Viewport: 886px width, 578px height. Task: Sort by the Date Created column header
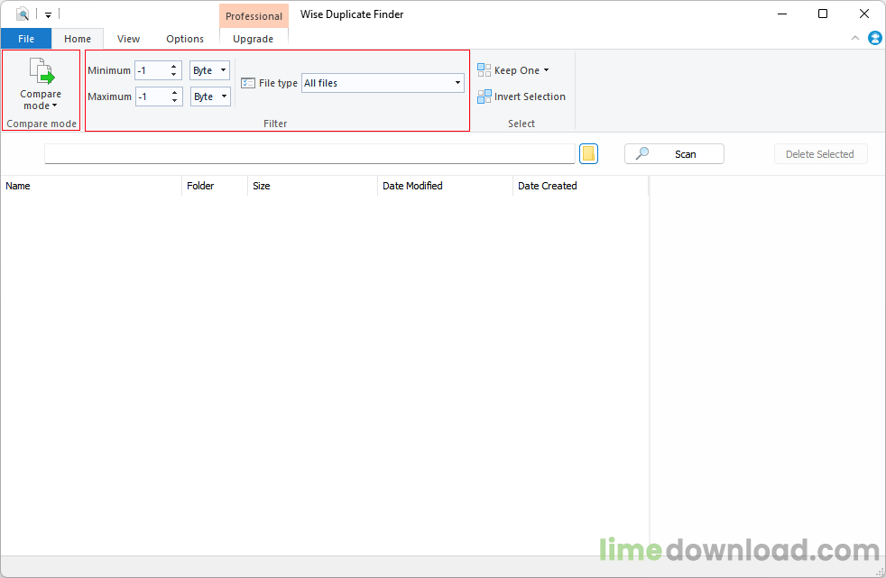click(580, 186)
